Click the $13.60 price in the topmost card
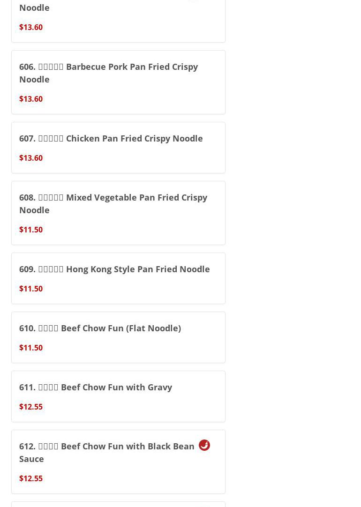The width and height of the screenshot is (361, 507). (x=31, y=27)
